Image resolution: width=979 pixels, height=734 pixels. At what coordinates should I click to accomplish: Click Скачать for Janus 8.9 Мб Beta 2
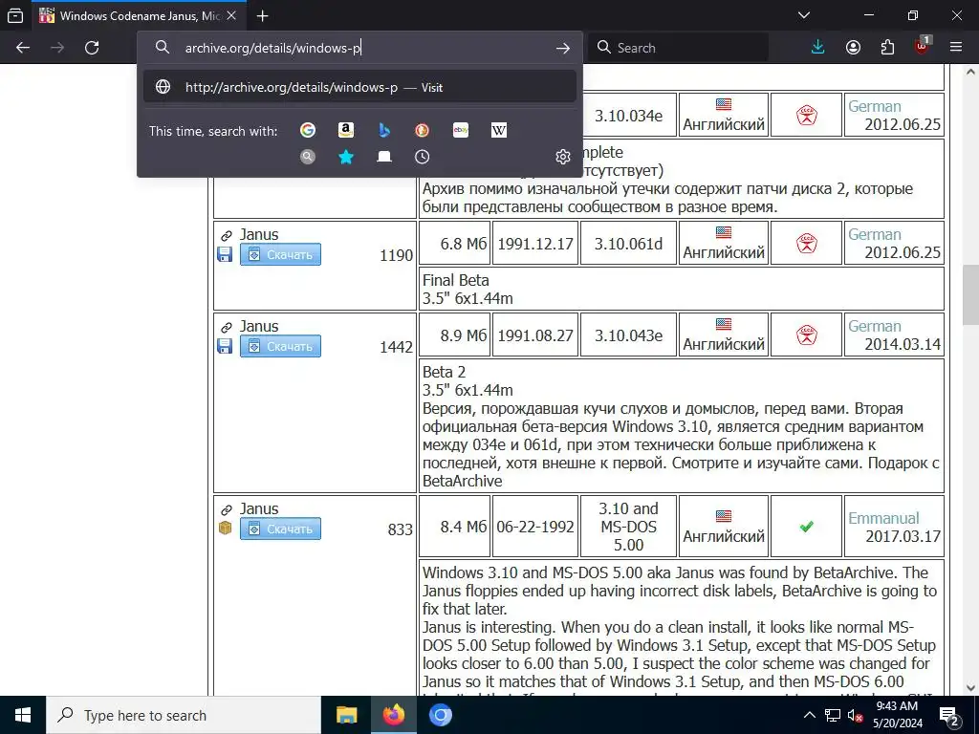(280, 346)
